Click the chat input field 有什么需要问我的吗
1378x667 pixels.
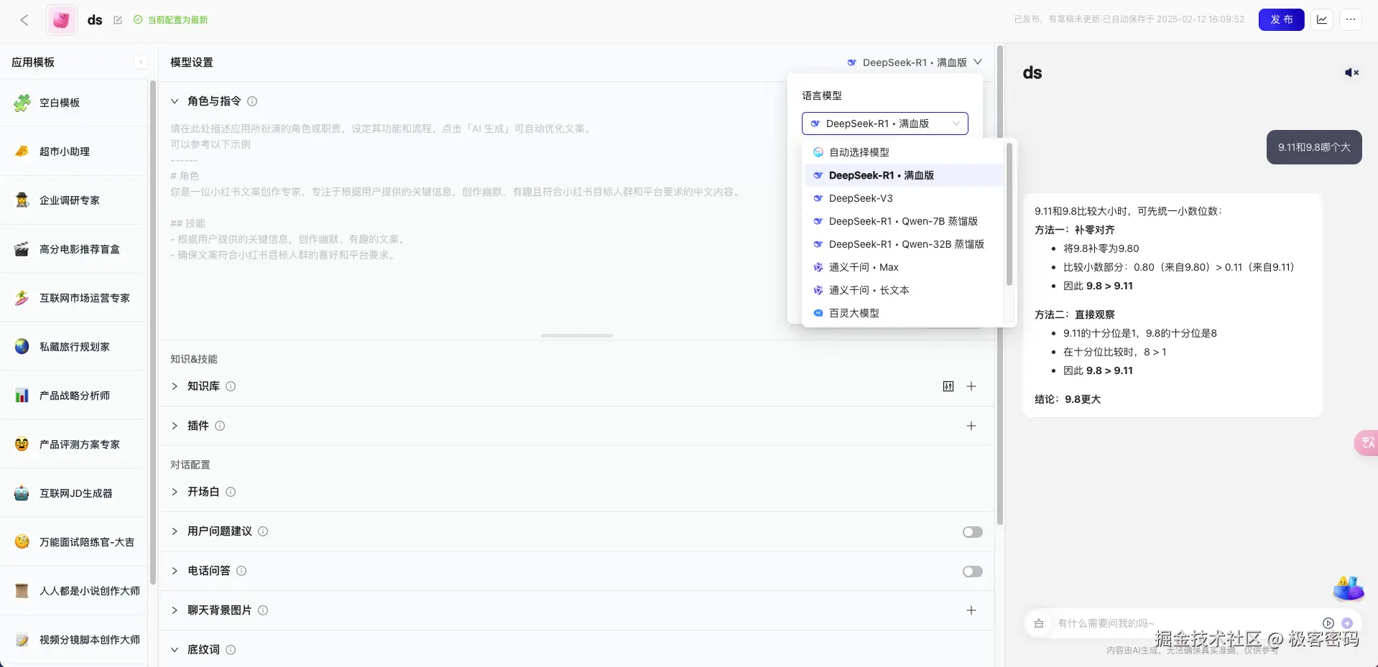coord(1150,623)
